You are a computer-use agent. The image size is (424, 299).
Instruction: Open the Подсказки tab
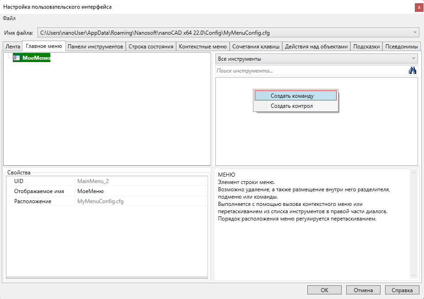(366, 47)
